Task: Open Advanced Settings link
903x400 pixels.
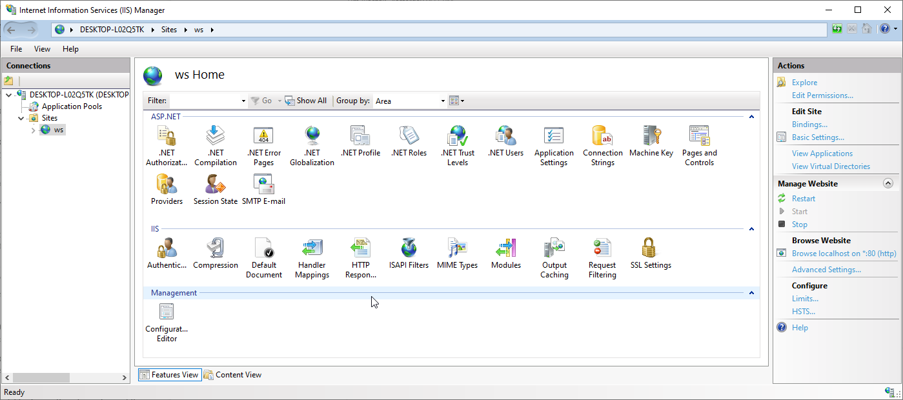Action: pyautogui.click(x=826, y=270)
